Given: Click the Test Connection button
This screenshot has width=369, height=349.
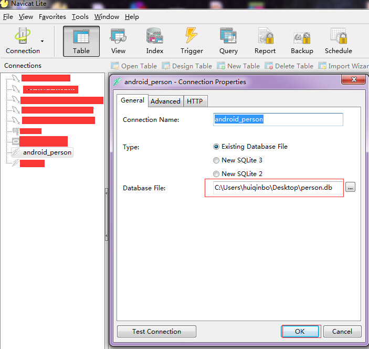Looking at the screenshot, I should coord(156,332).
